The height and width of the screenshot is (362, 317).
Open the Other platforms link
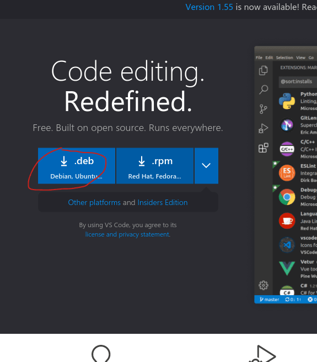pyautogui.click(x=94, y=202)
